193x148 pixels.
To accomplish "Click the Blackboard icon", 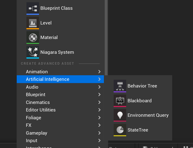I will tap(120, 101).
